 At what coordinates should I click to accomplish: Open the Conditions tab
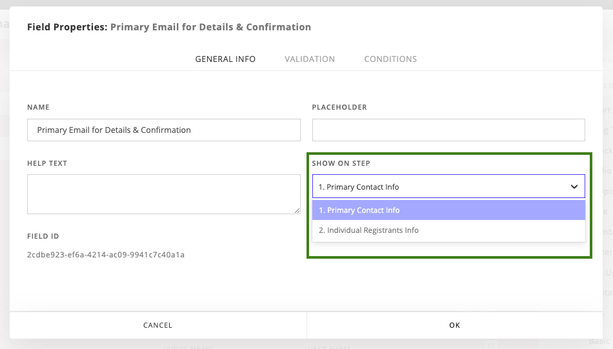(390, 59)
